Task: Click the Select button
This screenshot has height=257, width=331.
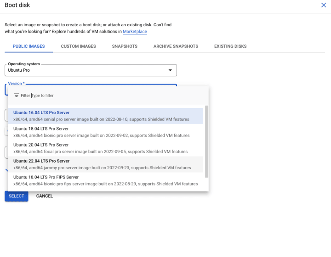Action: click(17, 196)
